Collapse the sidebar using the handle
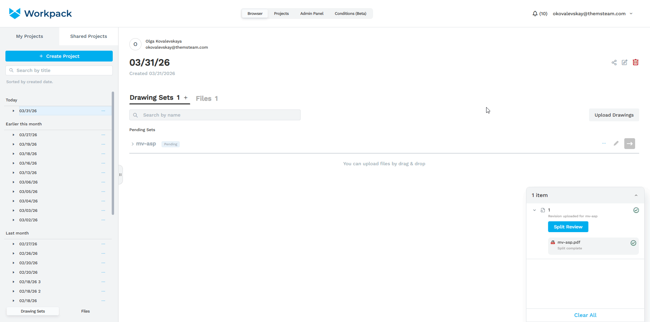 (x=120, y=175)
